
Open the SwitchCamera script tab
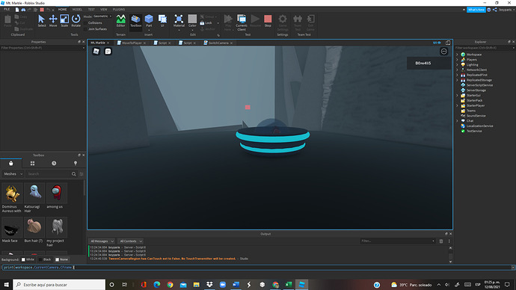pyautogui.click(x=218, y=43)
